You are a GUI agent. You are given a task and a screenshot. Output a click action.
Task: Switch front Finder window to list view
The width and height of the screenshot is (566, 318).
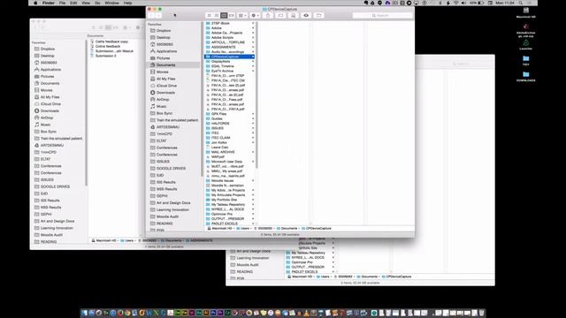point(216,16)
